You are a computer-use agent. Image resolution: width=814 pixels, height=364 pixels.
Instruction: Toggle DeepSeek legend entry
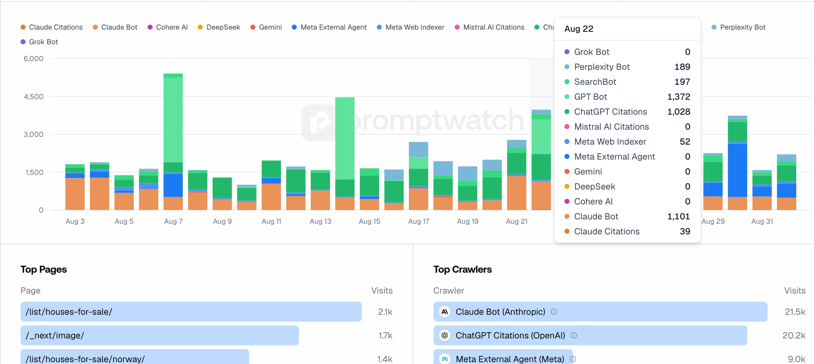219,27
